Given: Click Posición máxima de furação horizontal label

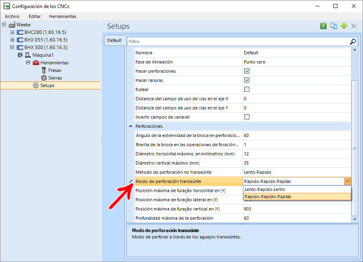Looking at the screenshot, I should [181, 191].
